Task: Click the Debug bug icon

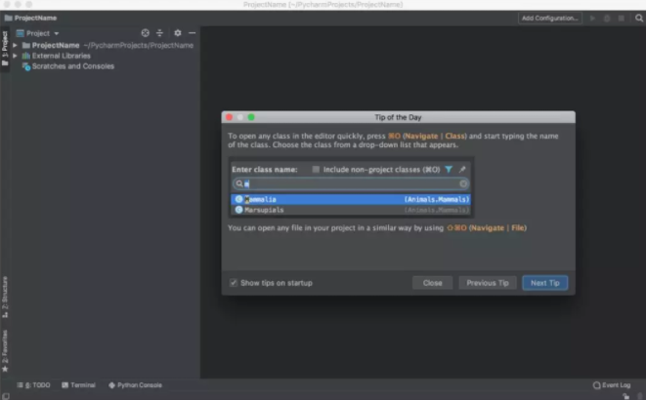Action: (607, 19)
